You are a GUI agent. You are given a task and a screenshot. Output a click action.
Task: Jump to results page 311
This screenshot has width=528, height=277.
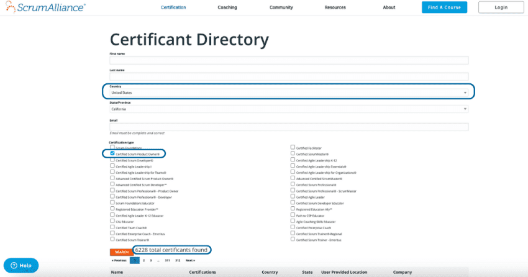pyautogui.click(x=167, y=260)
